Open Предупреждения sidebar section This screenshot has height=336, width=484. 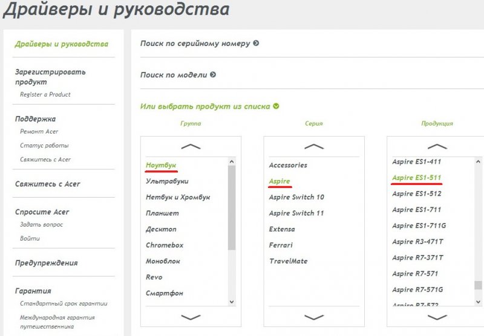click(x=47, y=263)
